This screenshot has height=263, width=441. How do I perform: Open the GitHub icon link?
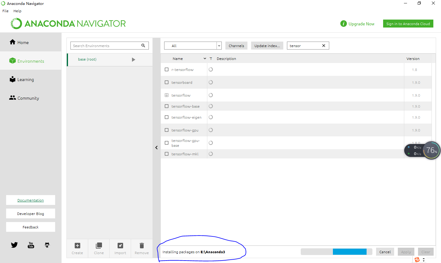click(47, 245)
